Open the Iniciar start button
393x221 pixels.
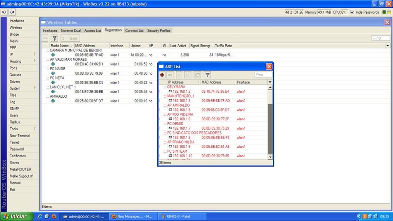coord(17,216)
